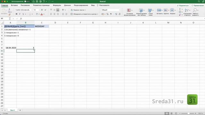Click the Paste button

tap(4, 11)
